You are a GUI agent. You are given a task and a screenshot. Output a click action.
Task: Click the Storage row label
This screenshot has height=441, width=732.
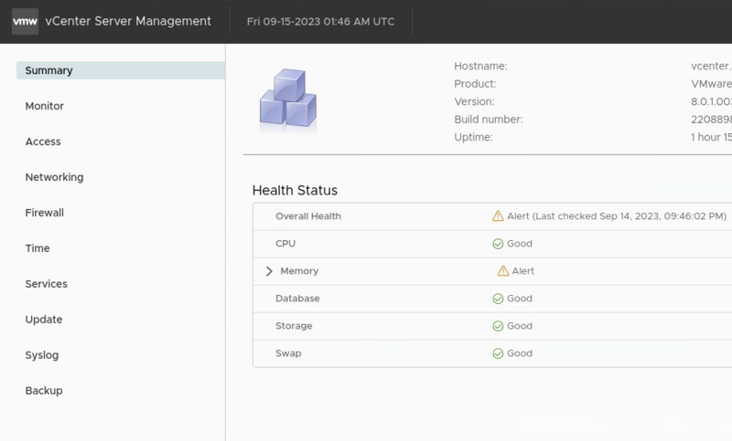click(x=294, y=326)
